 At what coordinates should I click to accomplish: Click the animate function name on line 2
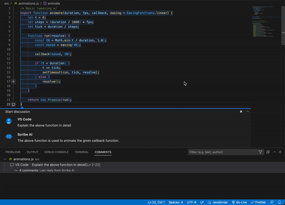[56, 13]
